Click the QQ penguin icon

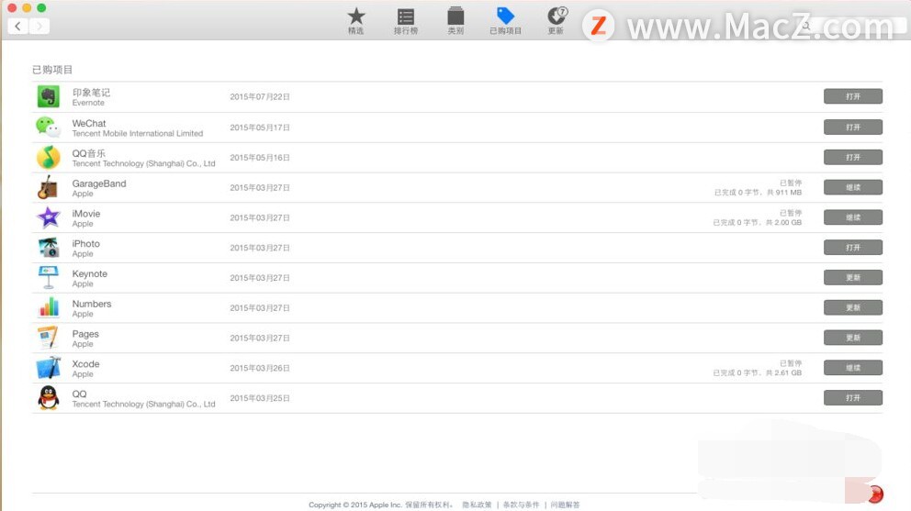[x=49, y=398]
